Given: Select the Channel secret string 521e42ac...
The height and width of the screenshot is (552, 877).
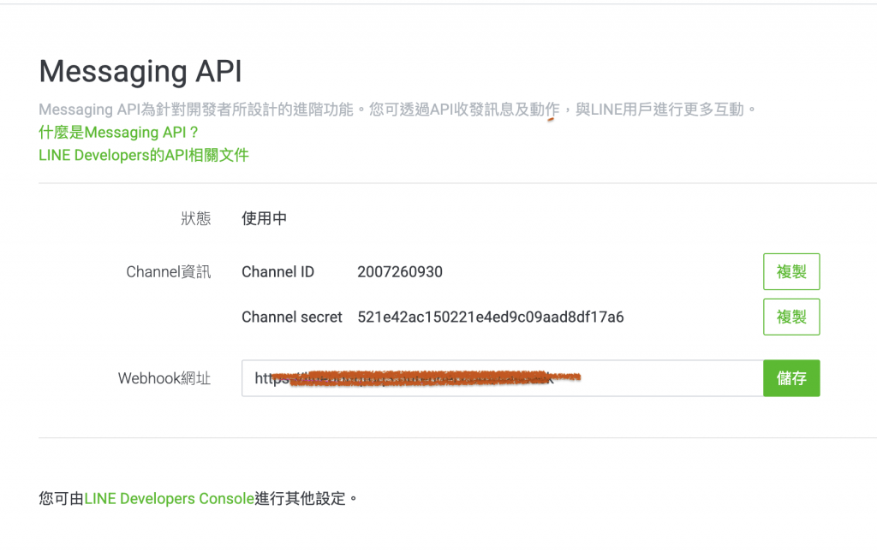Looking at the screenshot, I should coord(491,318).
